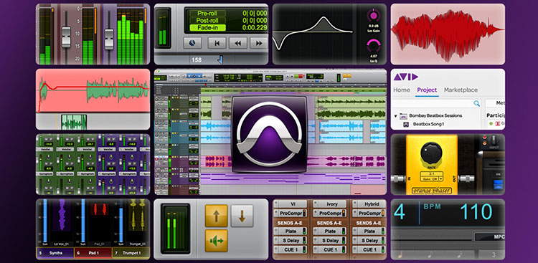538x263 pixels.
Task: Click the grey down arrow button
Action: pos(242,216)
